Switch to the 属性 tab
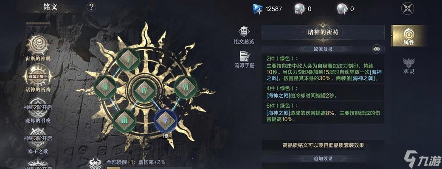 (x=409, y=35)
